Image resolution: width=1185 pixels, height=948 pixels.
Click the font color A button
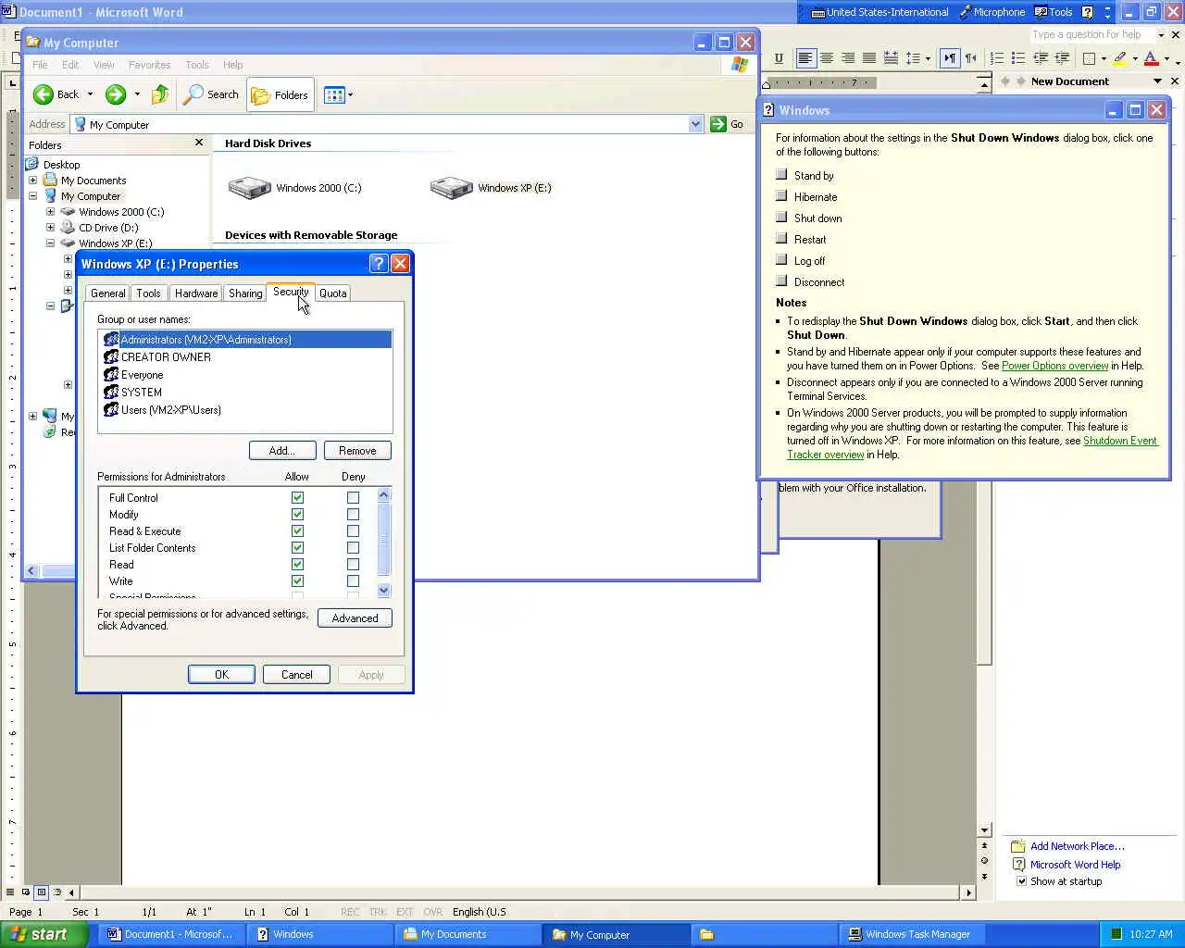click(x=1151, y=58)
